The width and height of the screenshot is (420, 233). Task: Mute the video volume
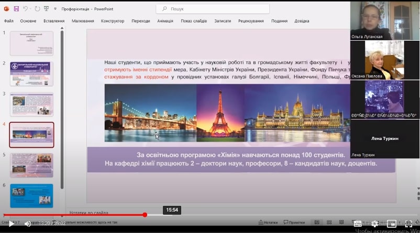tap(27, 224)
